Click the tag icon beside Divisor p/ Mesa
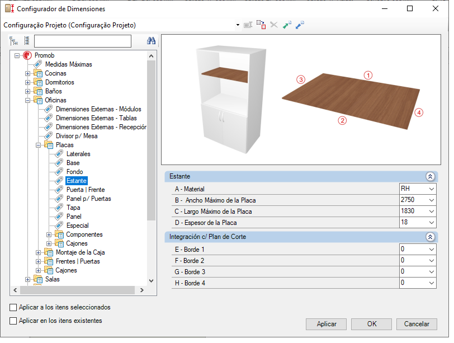 (48, 136)
